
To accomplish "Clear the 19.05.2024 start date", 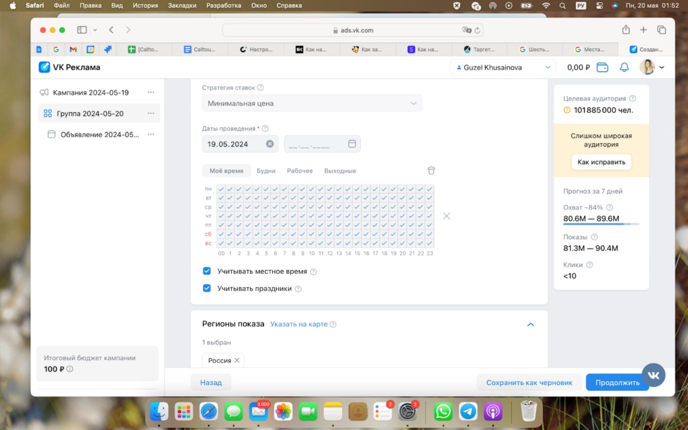I will click(270, 144).
